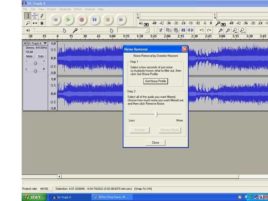
Task: Click the Stop button
Action: 108,20
